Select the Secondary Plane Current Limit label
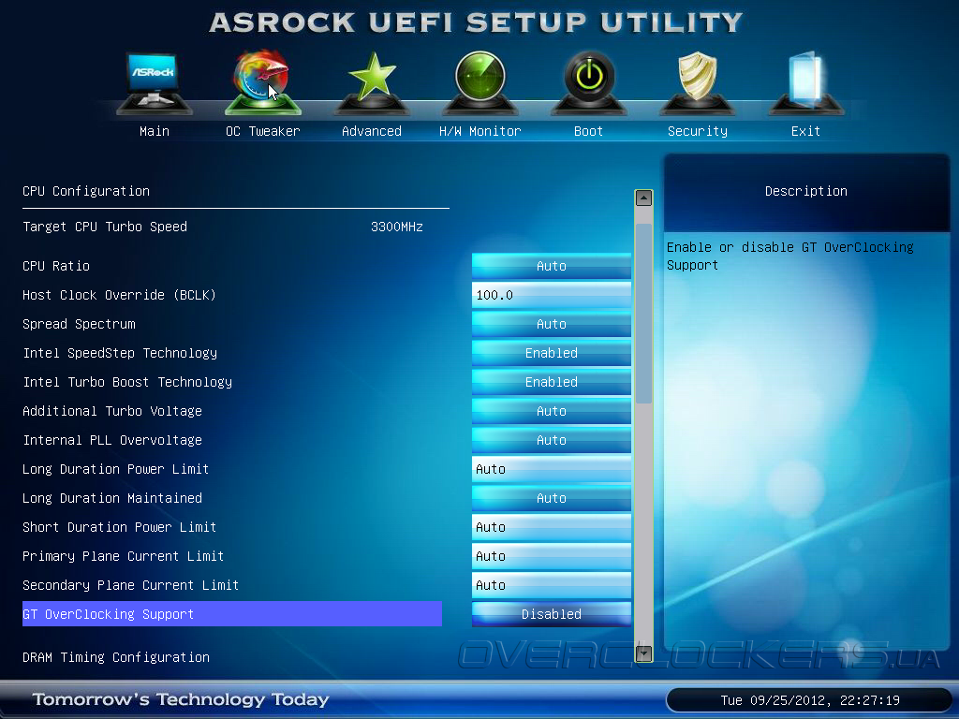959x719 pixels. pos(130,586)
